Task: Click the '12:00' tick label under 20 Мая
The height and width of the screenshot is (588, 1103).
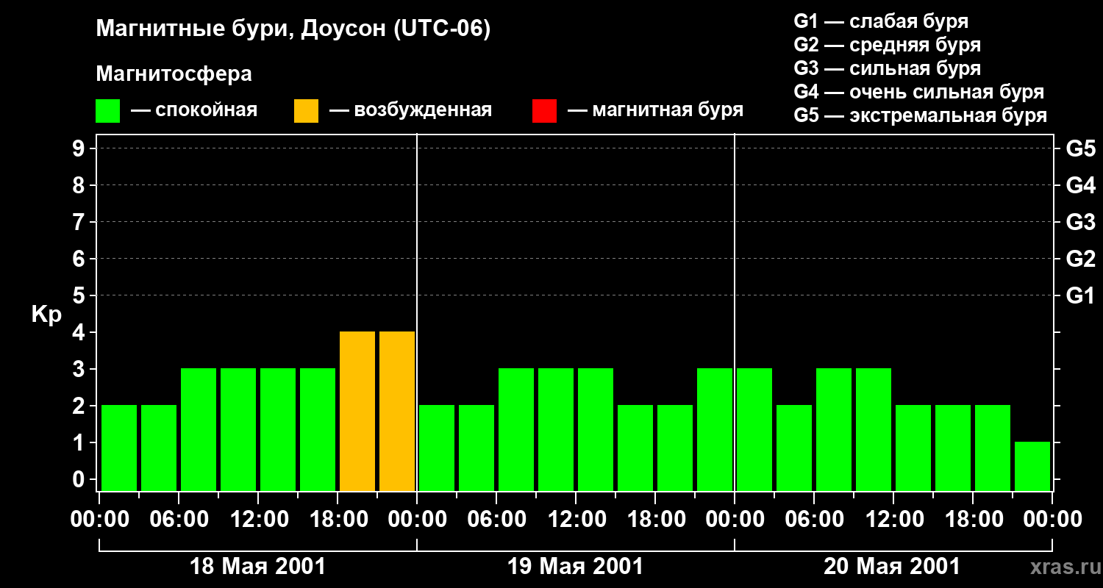Action: click(x=893, y=520)
